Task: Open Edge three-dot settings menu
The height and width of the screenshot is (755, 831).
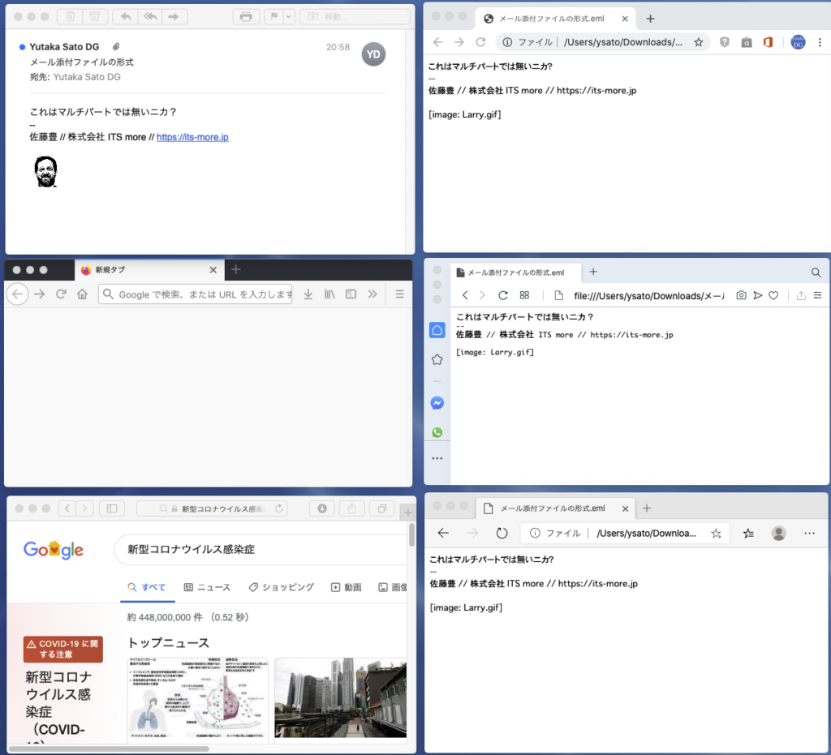Action: tap(809, 533)
